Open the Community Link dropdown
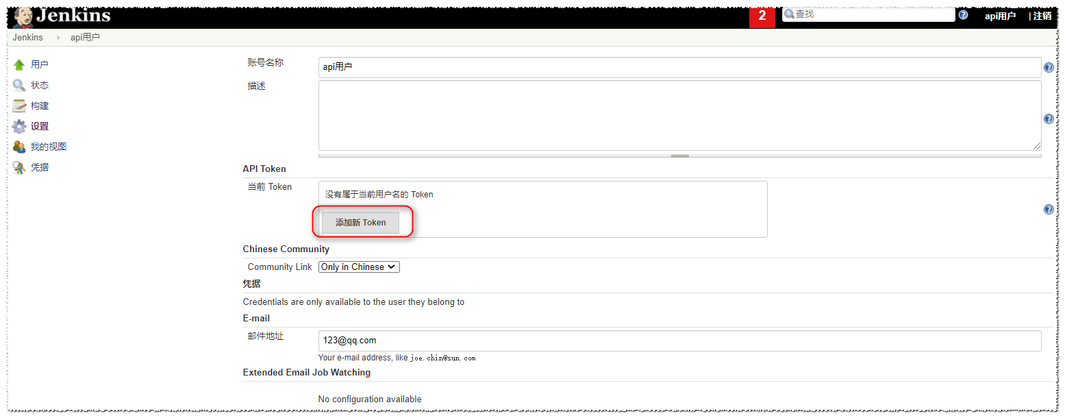This screenshot has width=1065, height=418. point(359,267)
